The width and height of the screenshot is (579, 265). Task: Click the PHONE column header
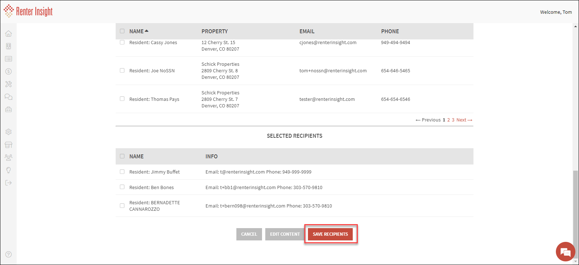pyautogui.click(x=390, y=31)
